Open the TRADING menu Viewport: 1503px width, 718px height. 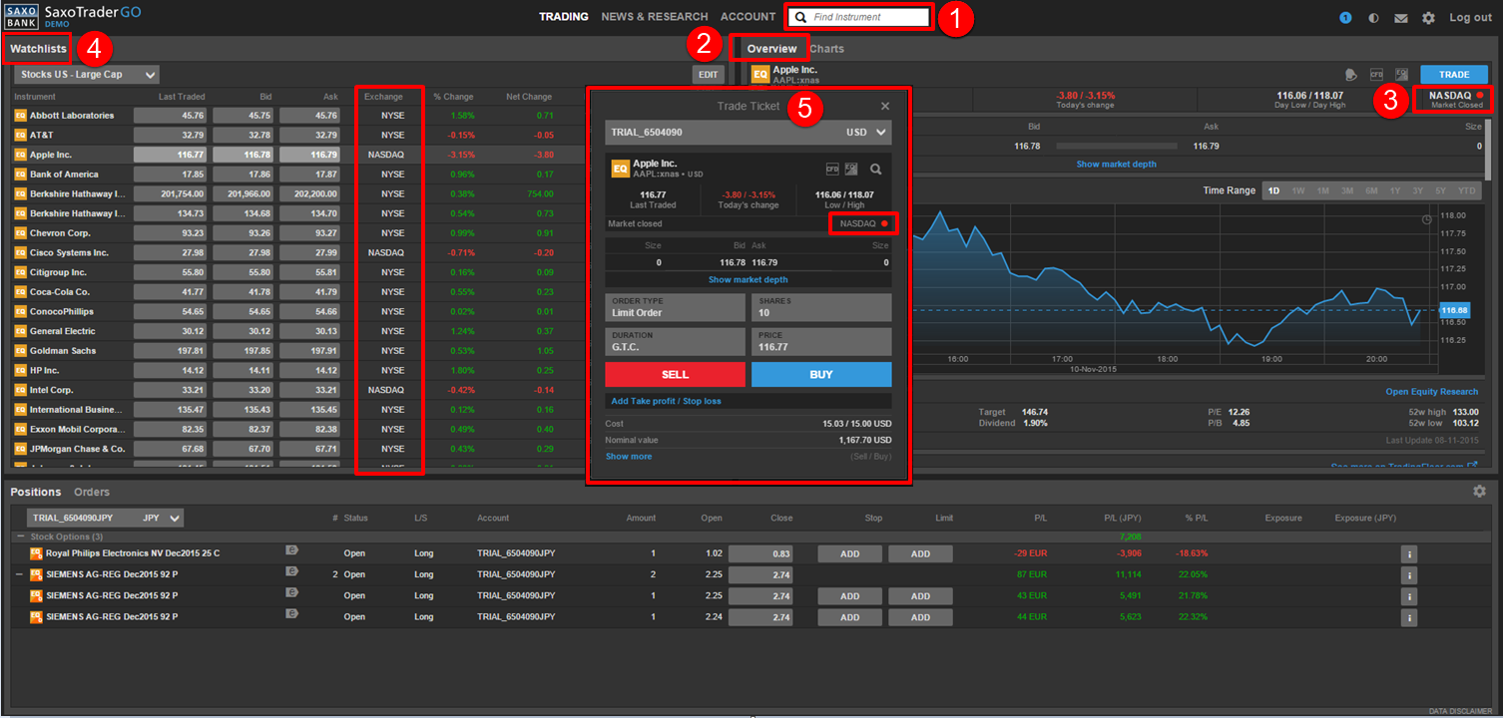pyautogui.click(x=564, y=17)
